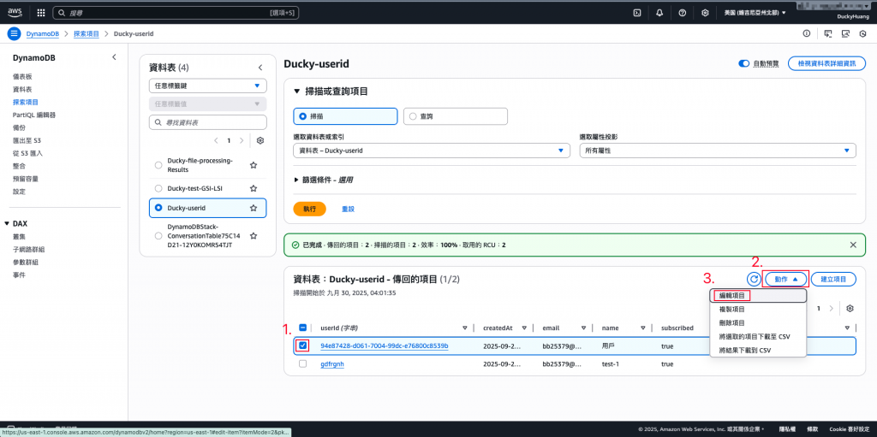Open the Actions dropdown button
The image size is (877, 437).
pyautogui.click(x=786, y=279)
